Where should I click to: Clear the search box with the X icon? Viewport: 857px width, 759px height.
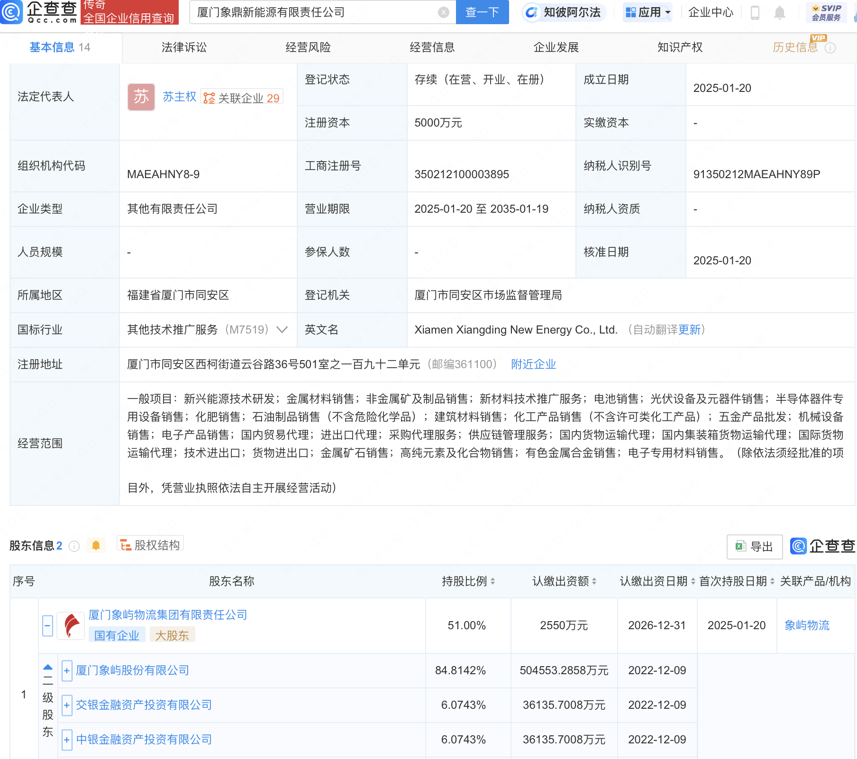pyautogui.click(x=444, y=12)
